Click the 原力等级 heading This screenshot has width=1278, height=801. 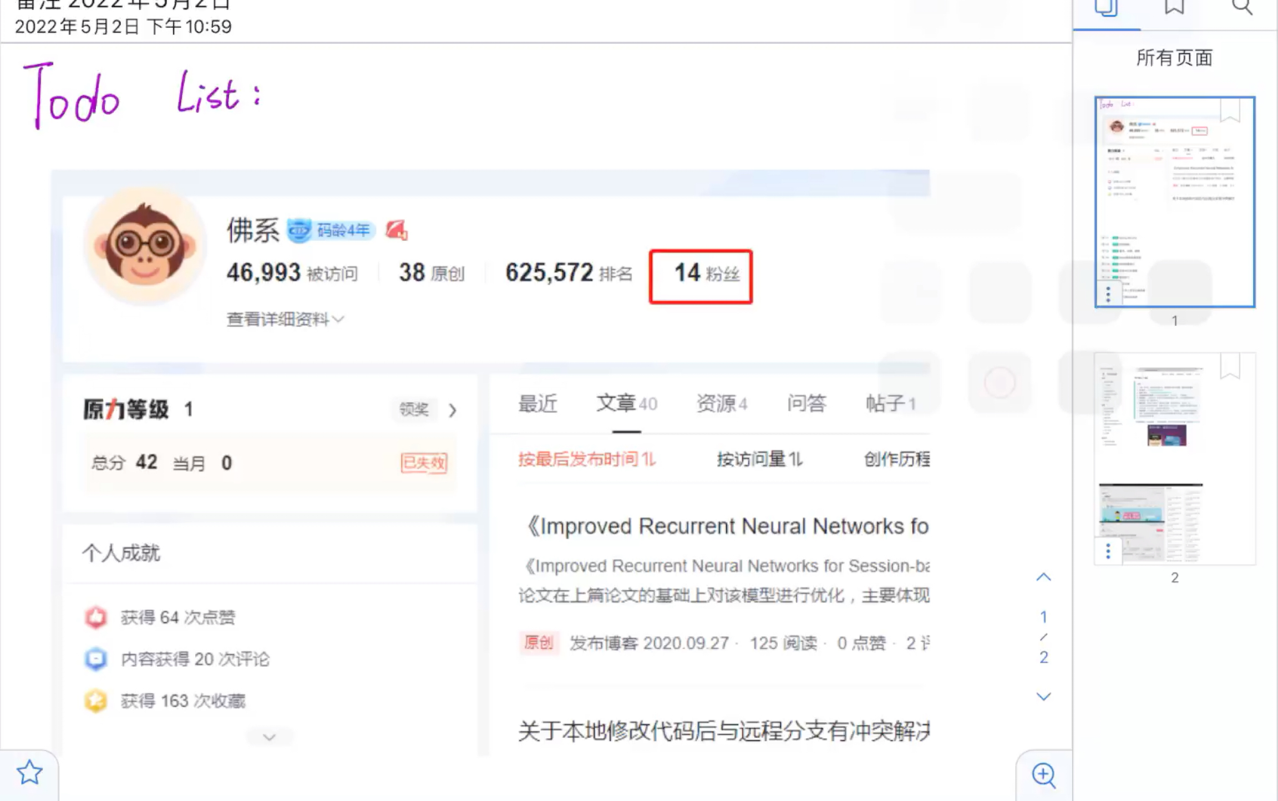click(x=125, y=409)
